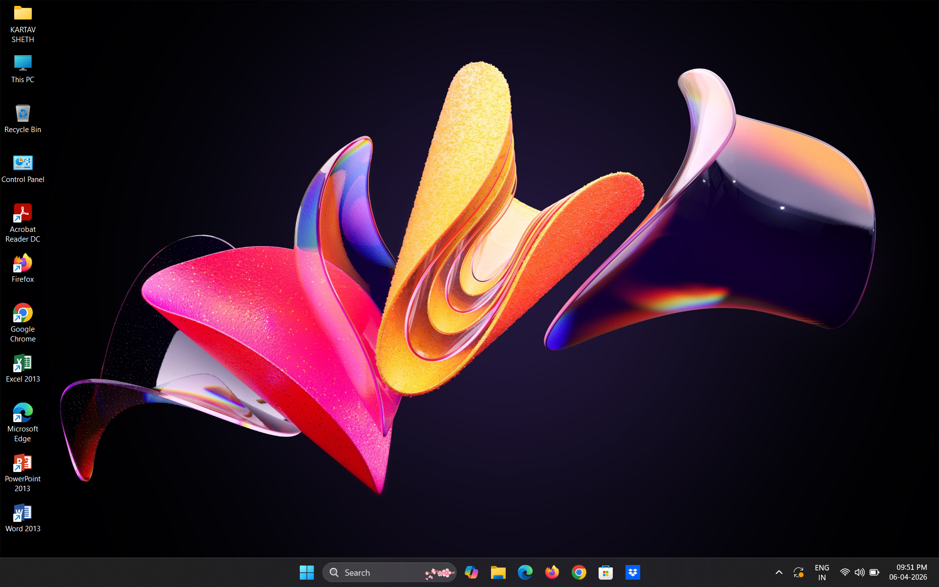The width and height of the screenshot is (939, 587).
Task: Click the sync status tray icon
Action: 799,572
